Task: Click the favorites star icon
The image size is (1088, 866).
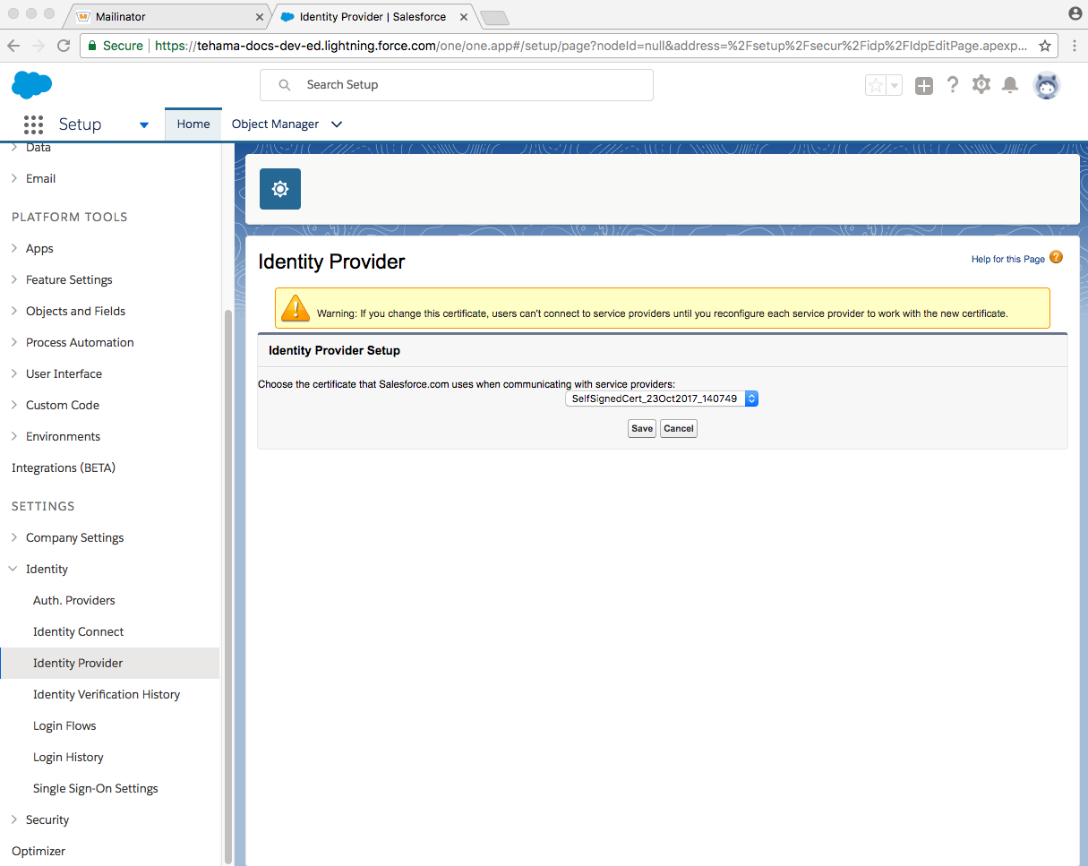Action: click(x=876, y=85)
